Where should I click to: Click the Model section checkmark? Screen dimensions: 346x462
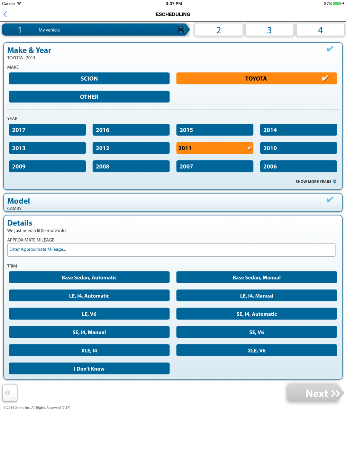(x=330, y=199)
